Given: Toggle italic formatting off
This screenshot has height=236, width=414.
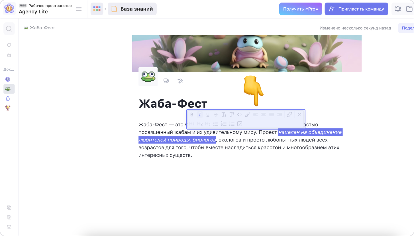Looking at the screenshot, I should point(200,114).
